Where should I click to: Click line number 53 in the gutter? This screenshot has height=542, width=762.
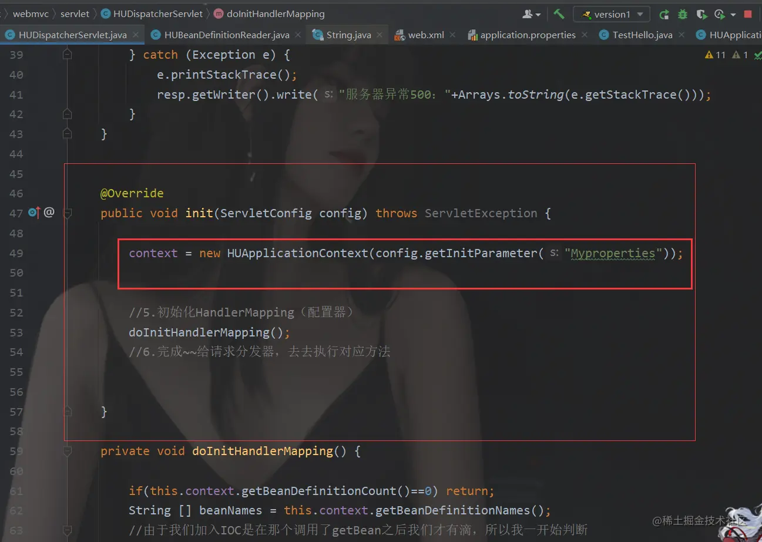[x=16, y=332]
